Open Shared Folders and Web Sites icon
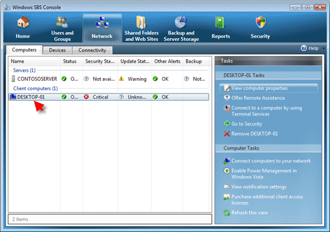The image size is (330, 232). pos(141,22)
